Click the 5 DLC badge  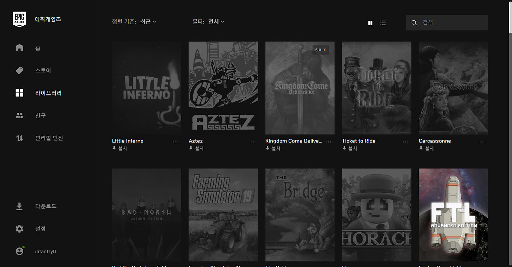[321, 50]
